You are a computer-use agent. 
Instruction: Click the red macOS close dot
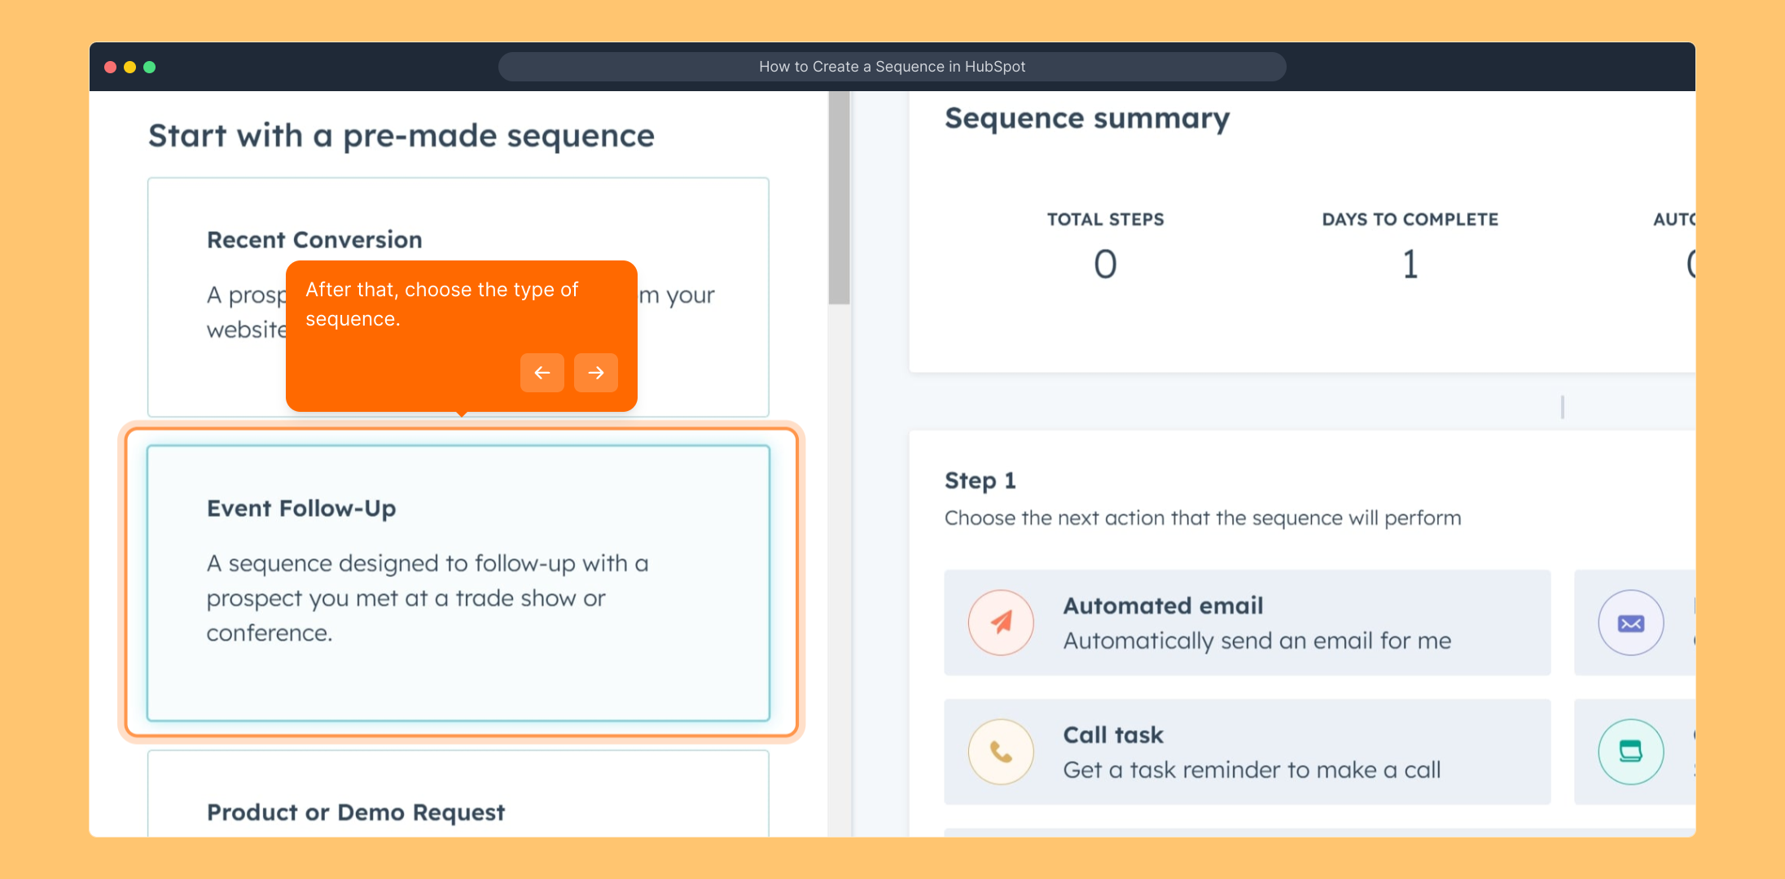click(x=110, y=67)
